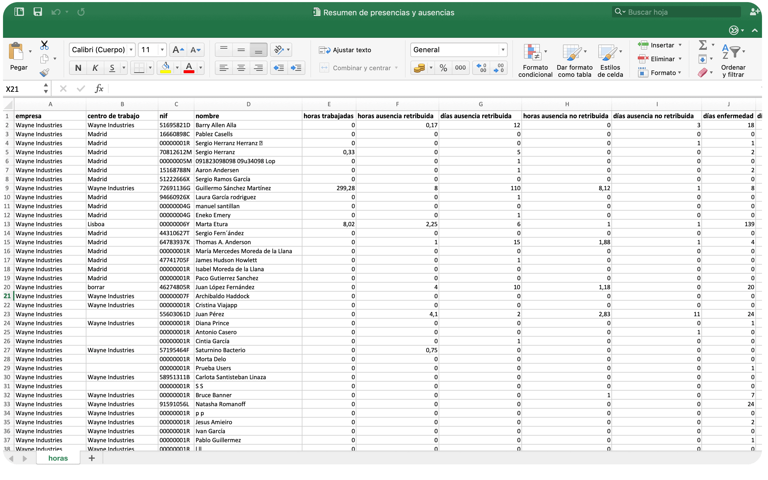Collapse the ribbon with the chevron
Viewport: 768px width, 480px height.
click(755, 31)
